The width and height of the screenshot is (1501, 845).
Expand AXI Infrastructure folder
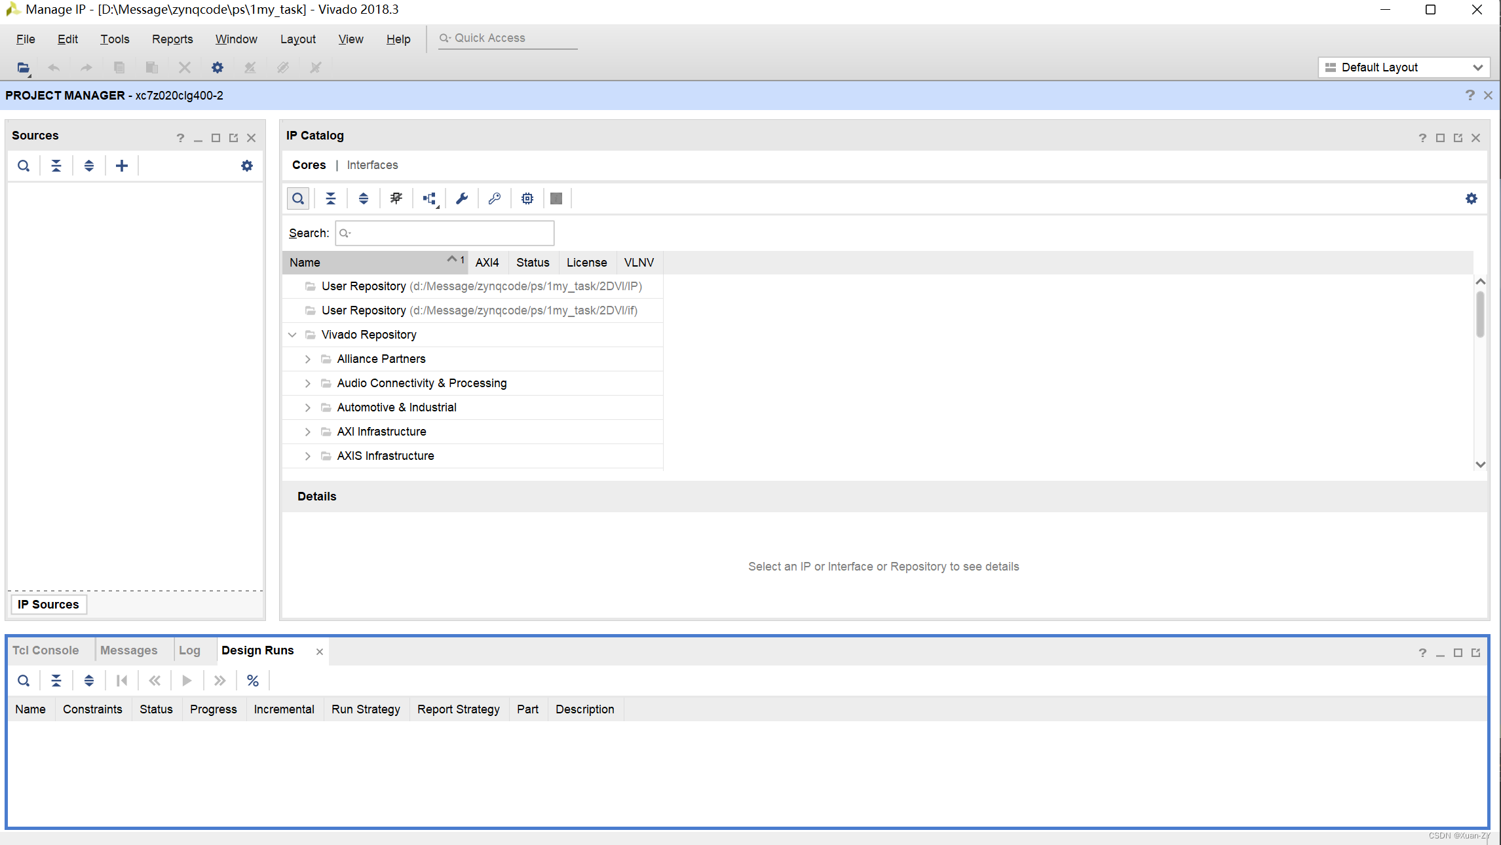click(307, 432)
